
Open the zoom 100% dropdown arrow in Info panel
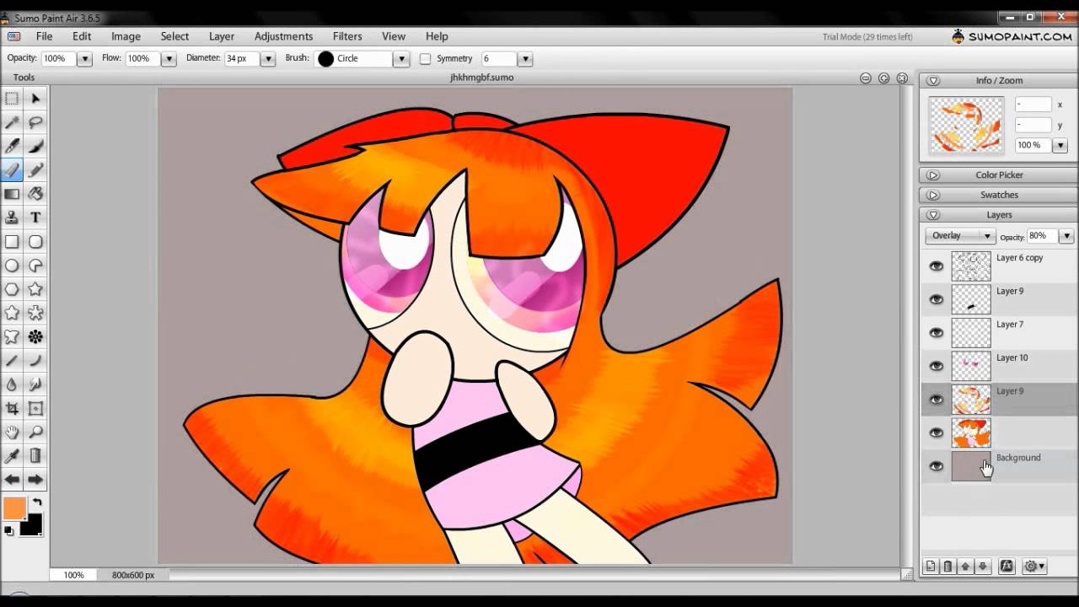pyautogui.click(x=1060, y=145)
